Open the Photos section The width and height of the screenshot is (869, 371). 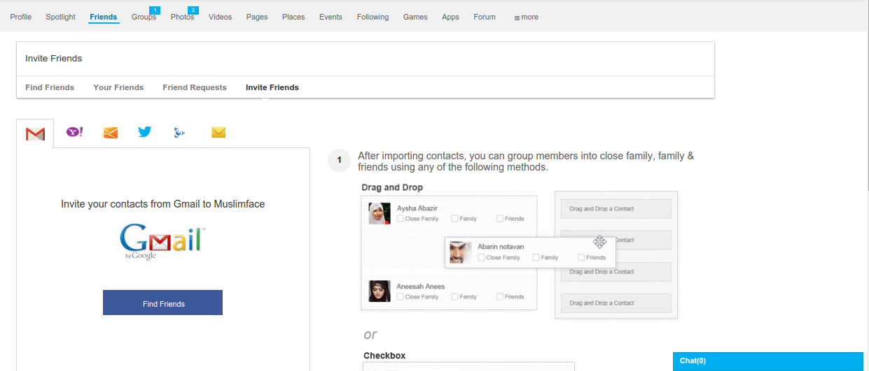click(182, 17)
